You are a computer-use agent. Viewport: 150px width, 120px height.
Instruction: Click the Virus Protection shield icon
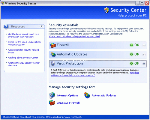pos(53,64)
